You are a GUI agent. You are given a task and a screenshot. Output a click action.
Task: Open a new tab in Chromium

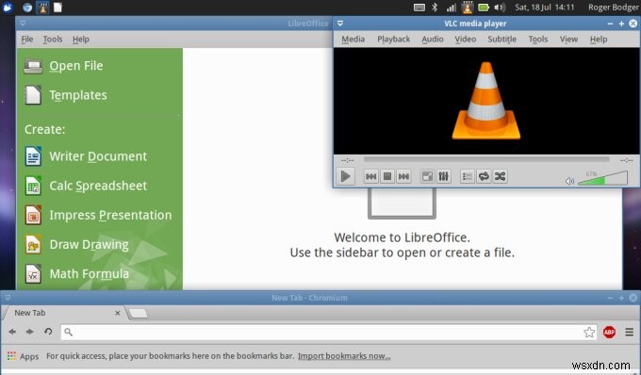pyautogui.click(x=139, y=314)
